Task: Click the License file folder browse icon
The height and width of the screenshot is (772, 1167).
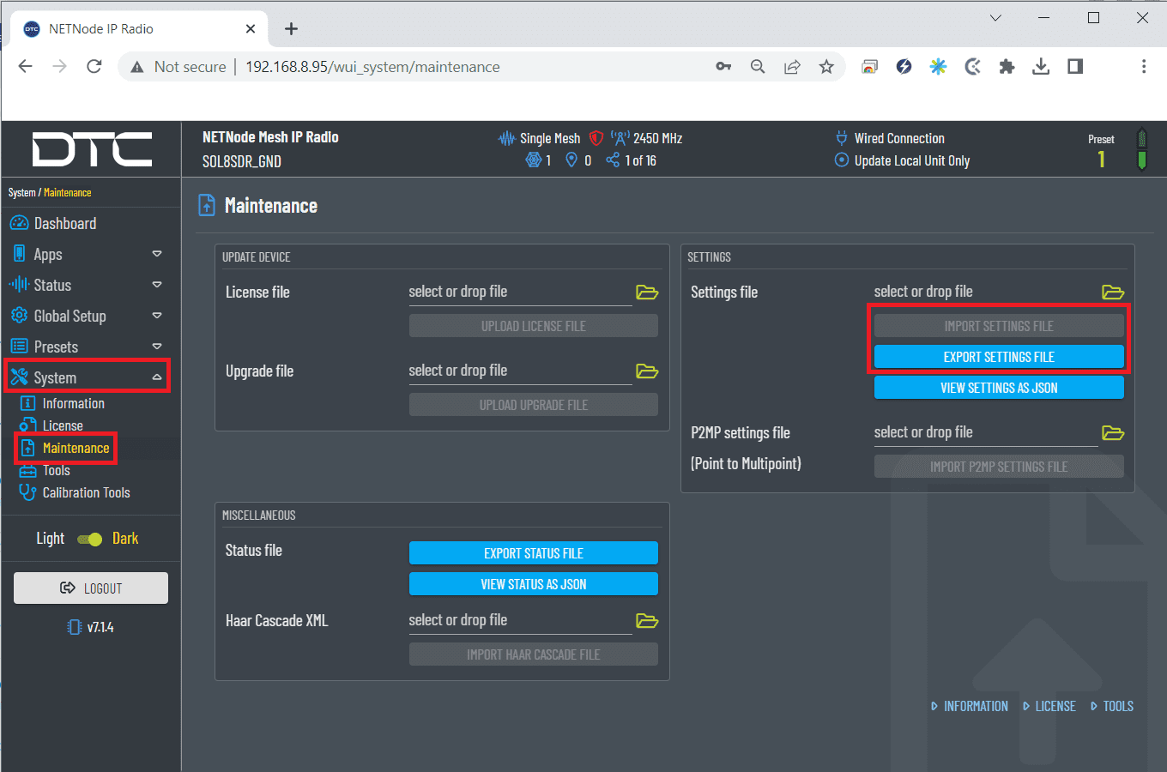Action: click(x=647, y=293)
